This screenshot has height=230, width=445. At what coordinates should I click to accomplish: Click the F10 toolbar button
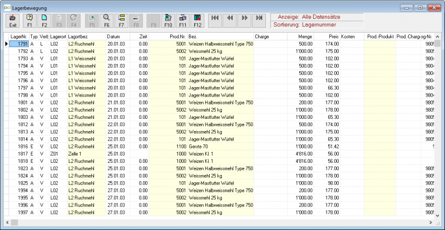pos(169,21)
